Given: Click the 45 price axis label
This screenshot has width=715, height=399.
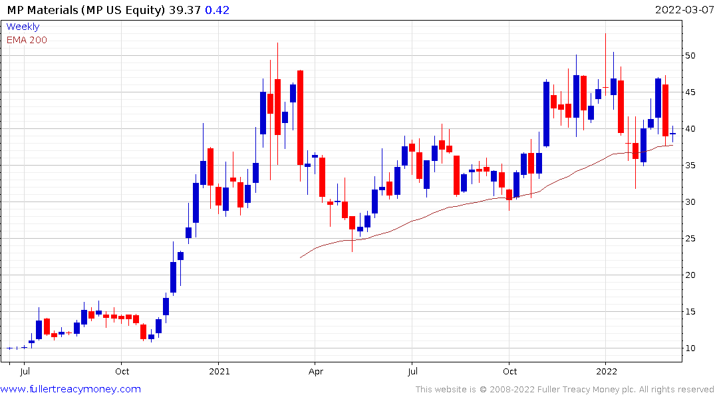Looking at the screenshot, I should 690,92.
